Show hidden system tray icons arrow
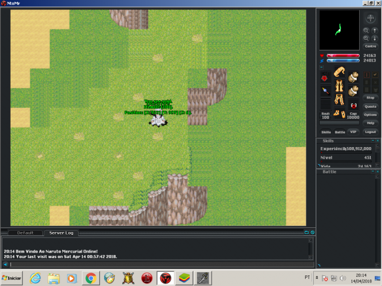This screenshot has width=382, height=286. [317, 277]
